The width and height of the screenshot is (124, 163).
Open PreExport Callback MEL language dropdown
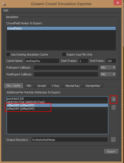point(108,68)
